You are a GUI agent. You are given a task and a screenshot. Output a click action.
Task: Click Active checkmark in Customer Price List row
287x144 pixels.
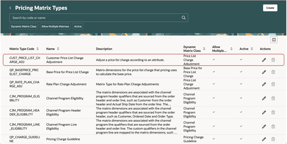pos(241,60)
